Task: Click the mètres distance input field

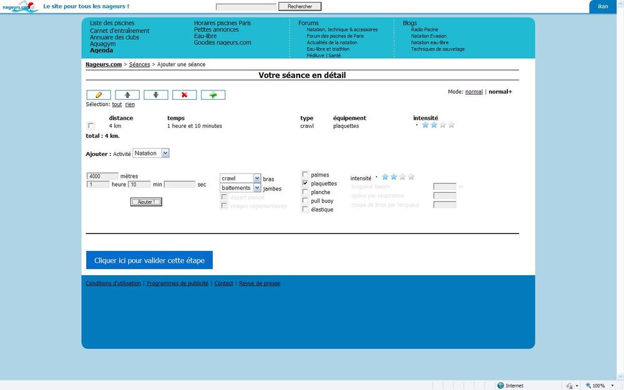Action: click(102, 176)
